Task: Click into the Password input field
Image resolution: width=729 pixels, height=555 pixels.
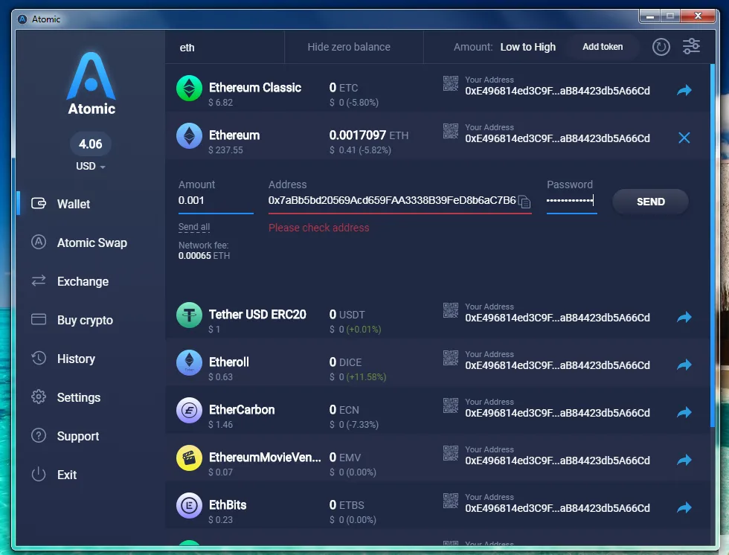Action: click(x=571, y=201)
